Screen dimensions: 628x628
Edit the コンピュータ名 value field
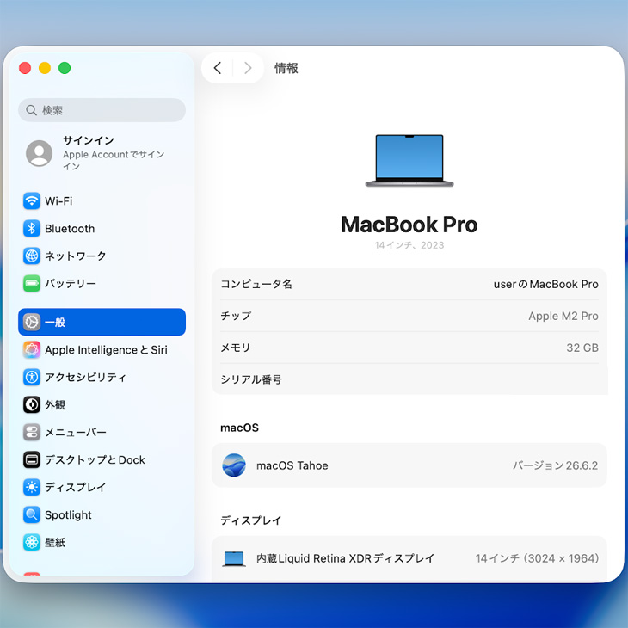pyautogui.click(x=545, y=285)
